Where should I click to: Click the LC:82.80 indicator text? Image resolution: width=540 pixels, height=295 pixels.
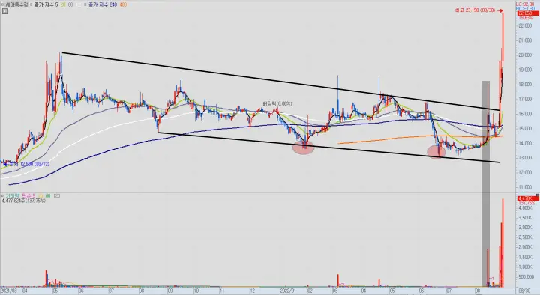point(526,4)
